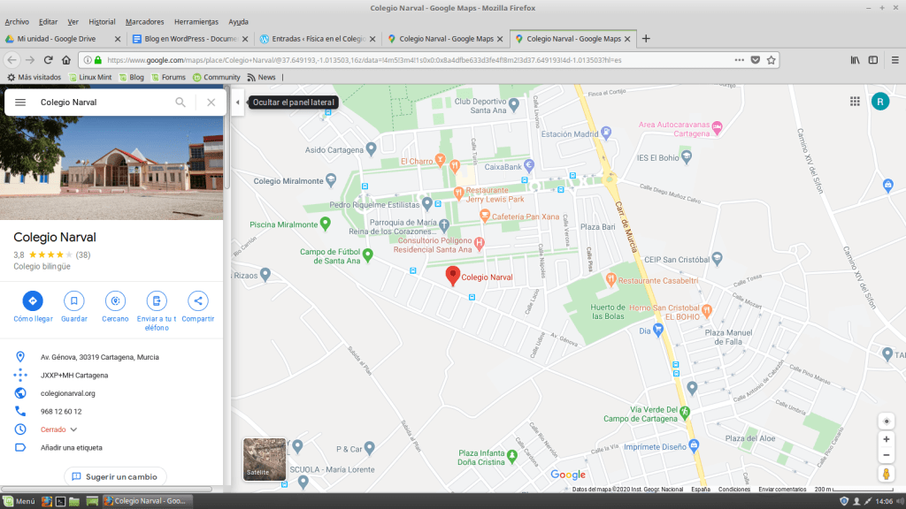The height and width of the screenshot is (509, 906).
Task: Click the my location button on map
Action: [886, 421]
